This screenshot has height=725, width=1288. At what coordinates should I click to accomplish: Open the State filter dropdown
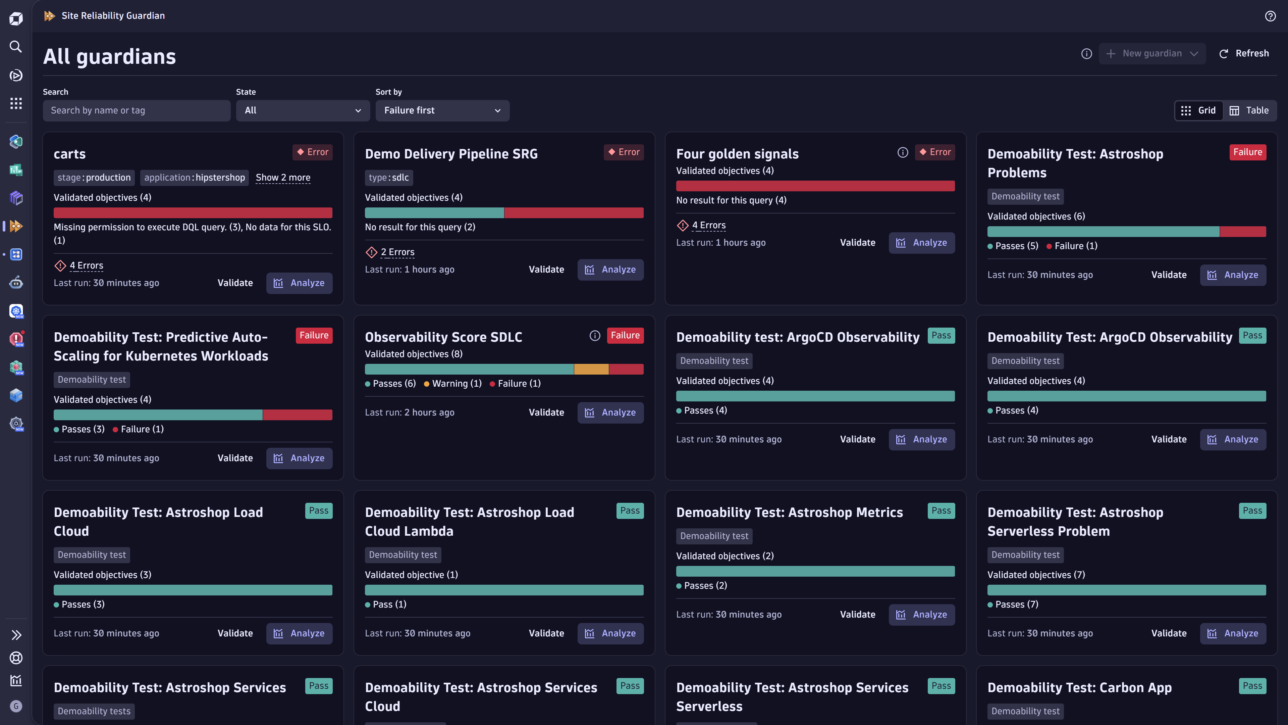pyautogui.click(x=303, y=110)
